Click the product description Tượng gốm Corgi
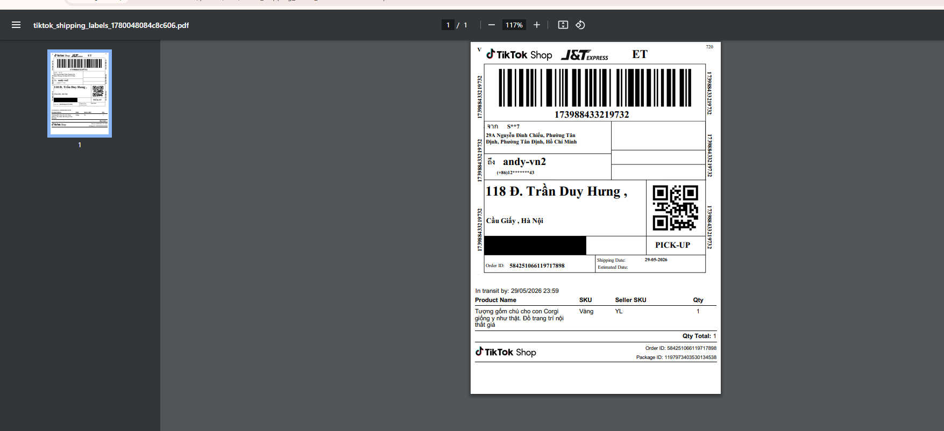This screenshot has width=944, height=431. click(519, 318)
